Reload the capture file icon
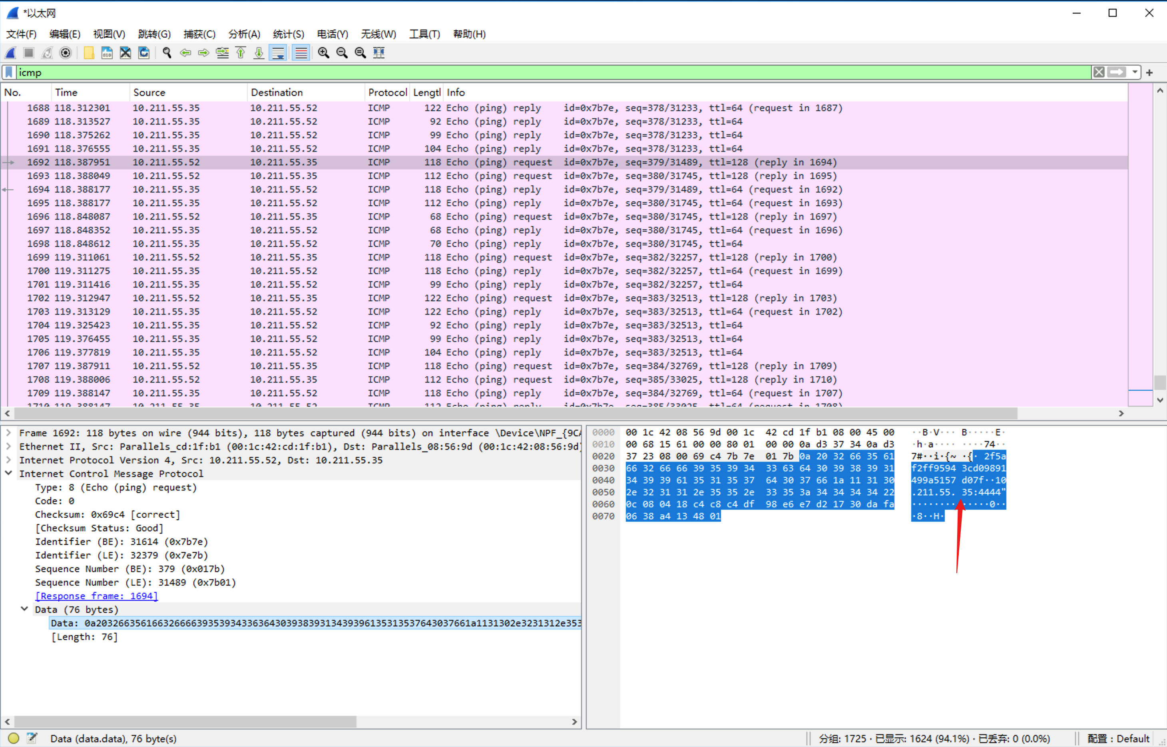 (144, 52)
